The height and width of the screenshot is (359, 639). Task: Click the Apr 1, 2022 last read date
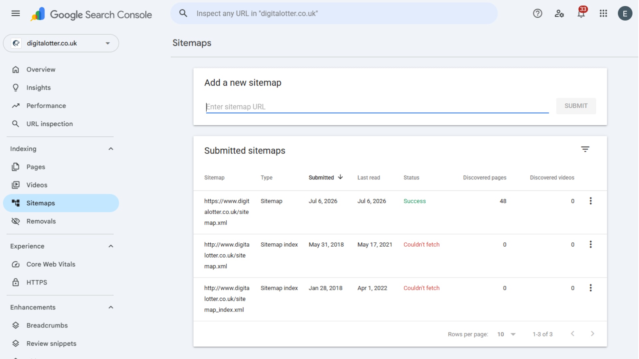[372, 288]
